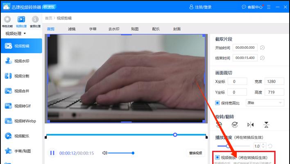Open 客服中心 support chat
Image resolution: width=290 pixels, height=164 pixels.
252,7
